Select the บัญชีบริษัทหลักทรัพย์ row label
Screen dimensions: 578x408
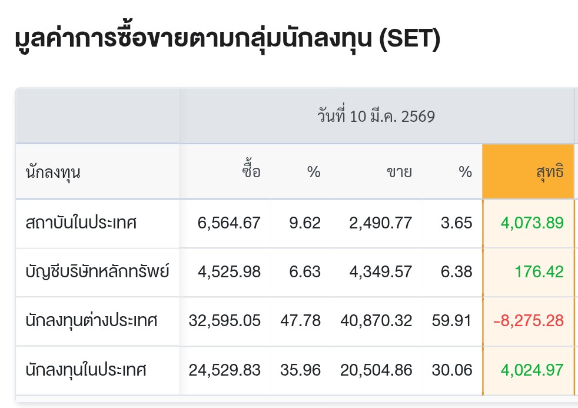[x=97, y=272]
